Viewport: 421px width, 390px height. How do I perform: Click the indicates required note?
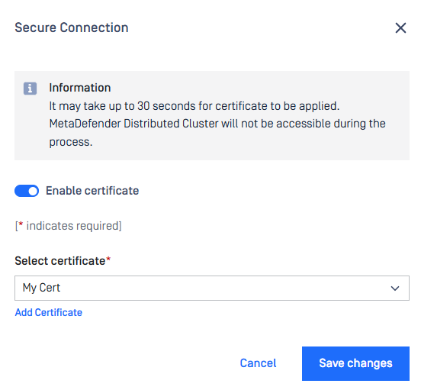[68, 226]
